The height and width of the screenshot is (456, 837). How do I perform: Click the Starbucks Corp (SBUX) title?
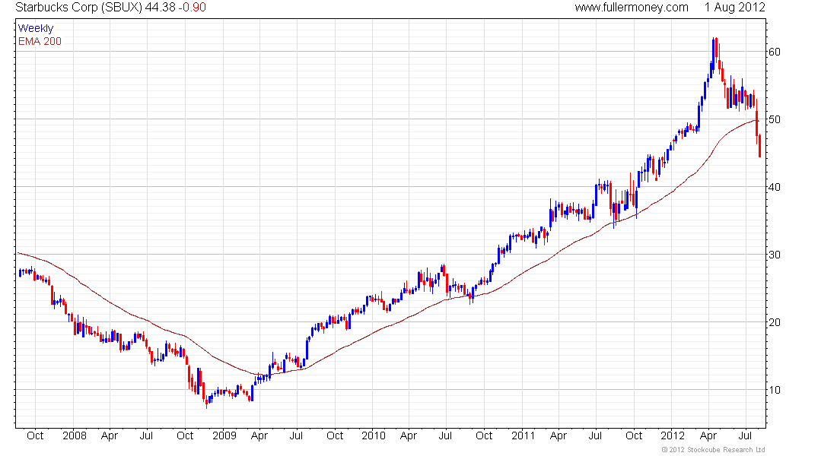click(x=79, y=8)
